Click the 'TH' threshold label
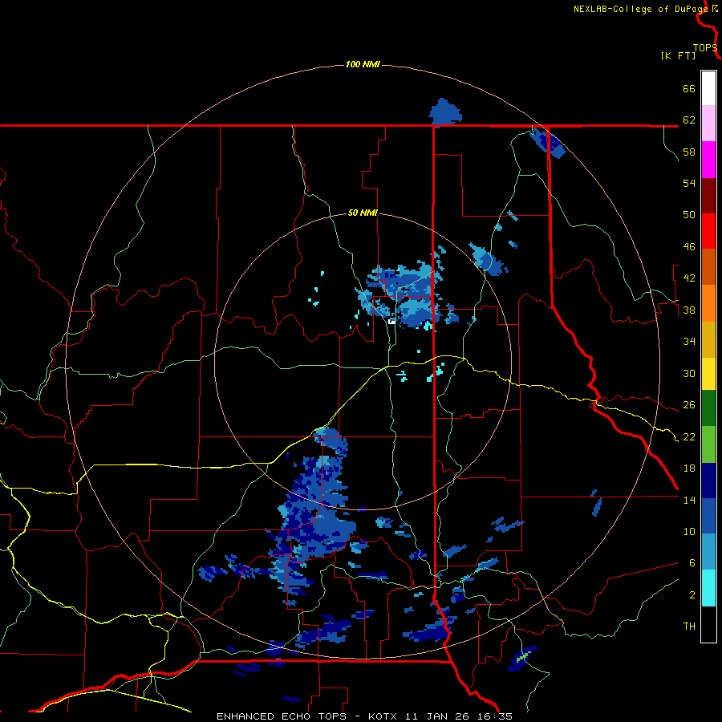 click(x=689, y=627)
